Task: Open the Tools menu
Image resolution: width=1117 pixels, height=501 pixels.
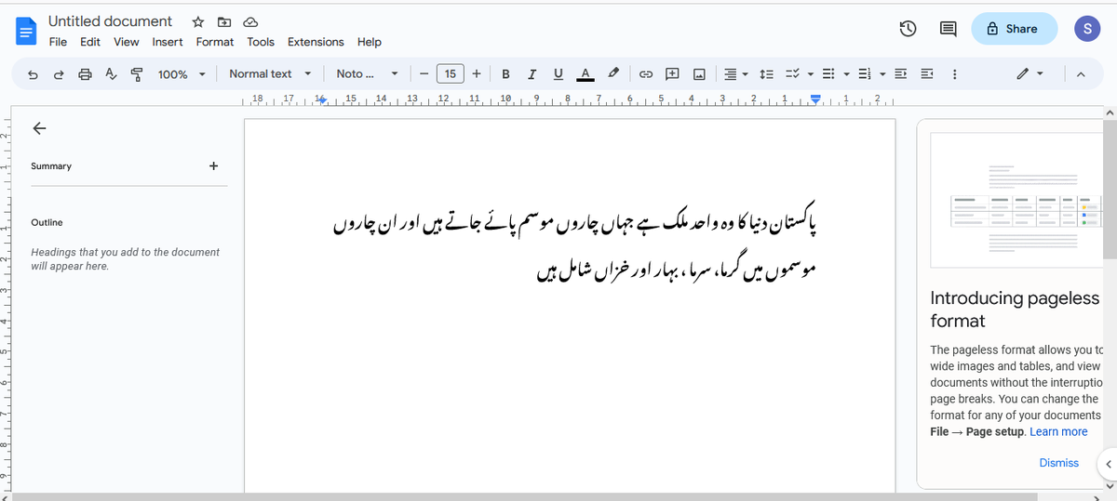Action: (261, 42)
